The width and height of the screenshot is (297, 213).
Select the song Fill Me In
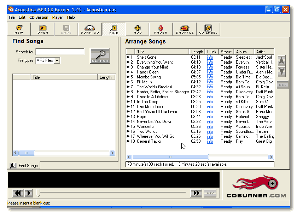click(144, 82)
